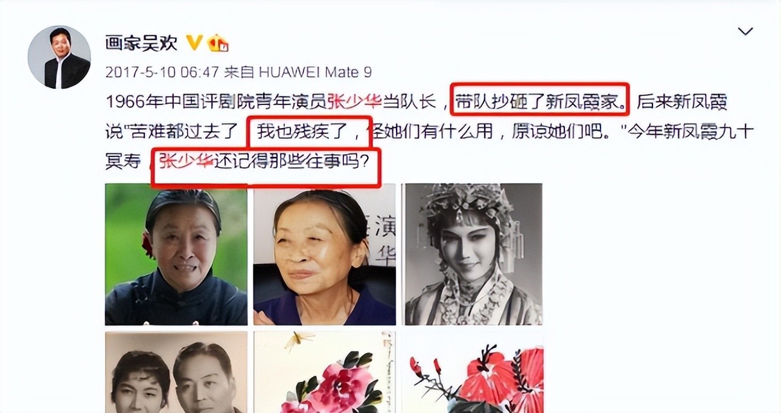Click highlighted phrase 带队抄砸了新凤霞家

tap(540, 102)
